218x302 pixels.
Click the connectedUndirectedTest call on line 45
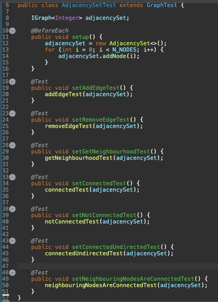(84, 253)
